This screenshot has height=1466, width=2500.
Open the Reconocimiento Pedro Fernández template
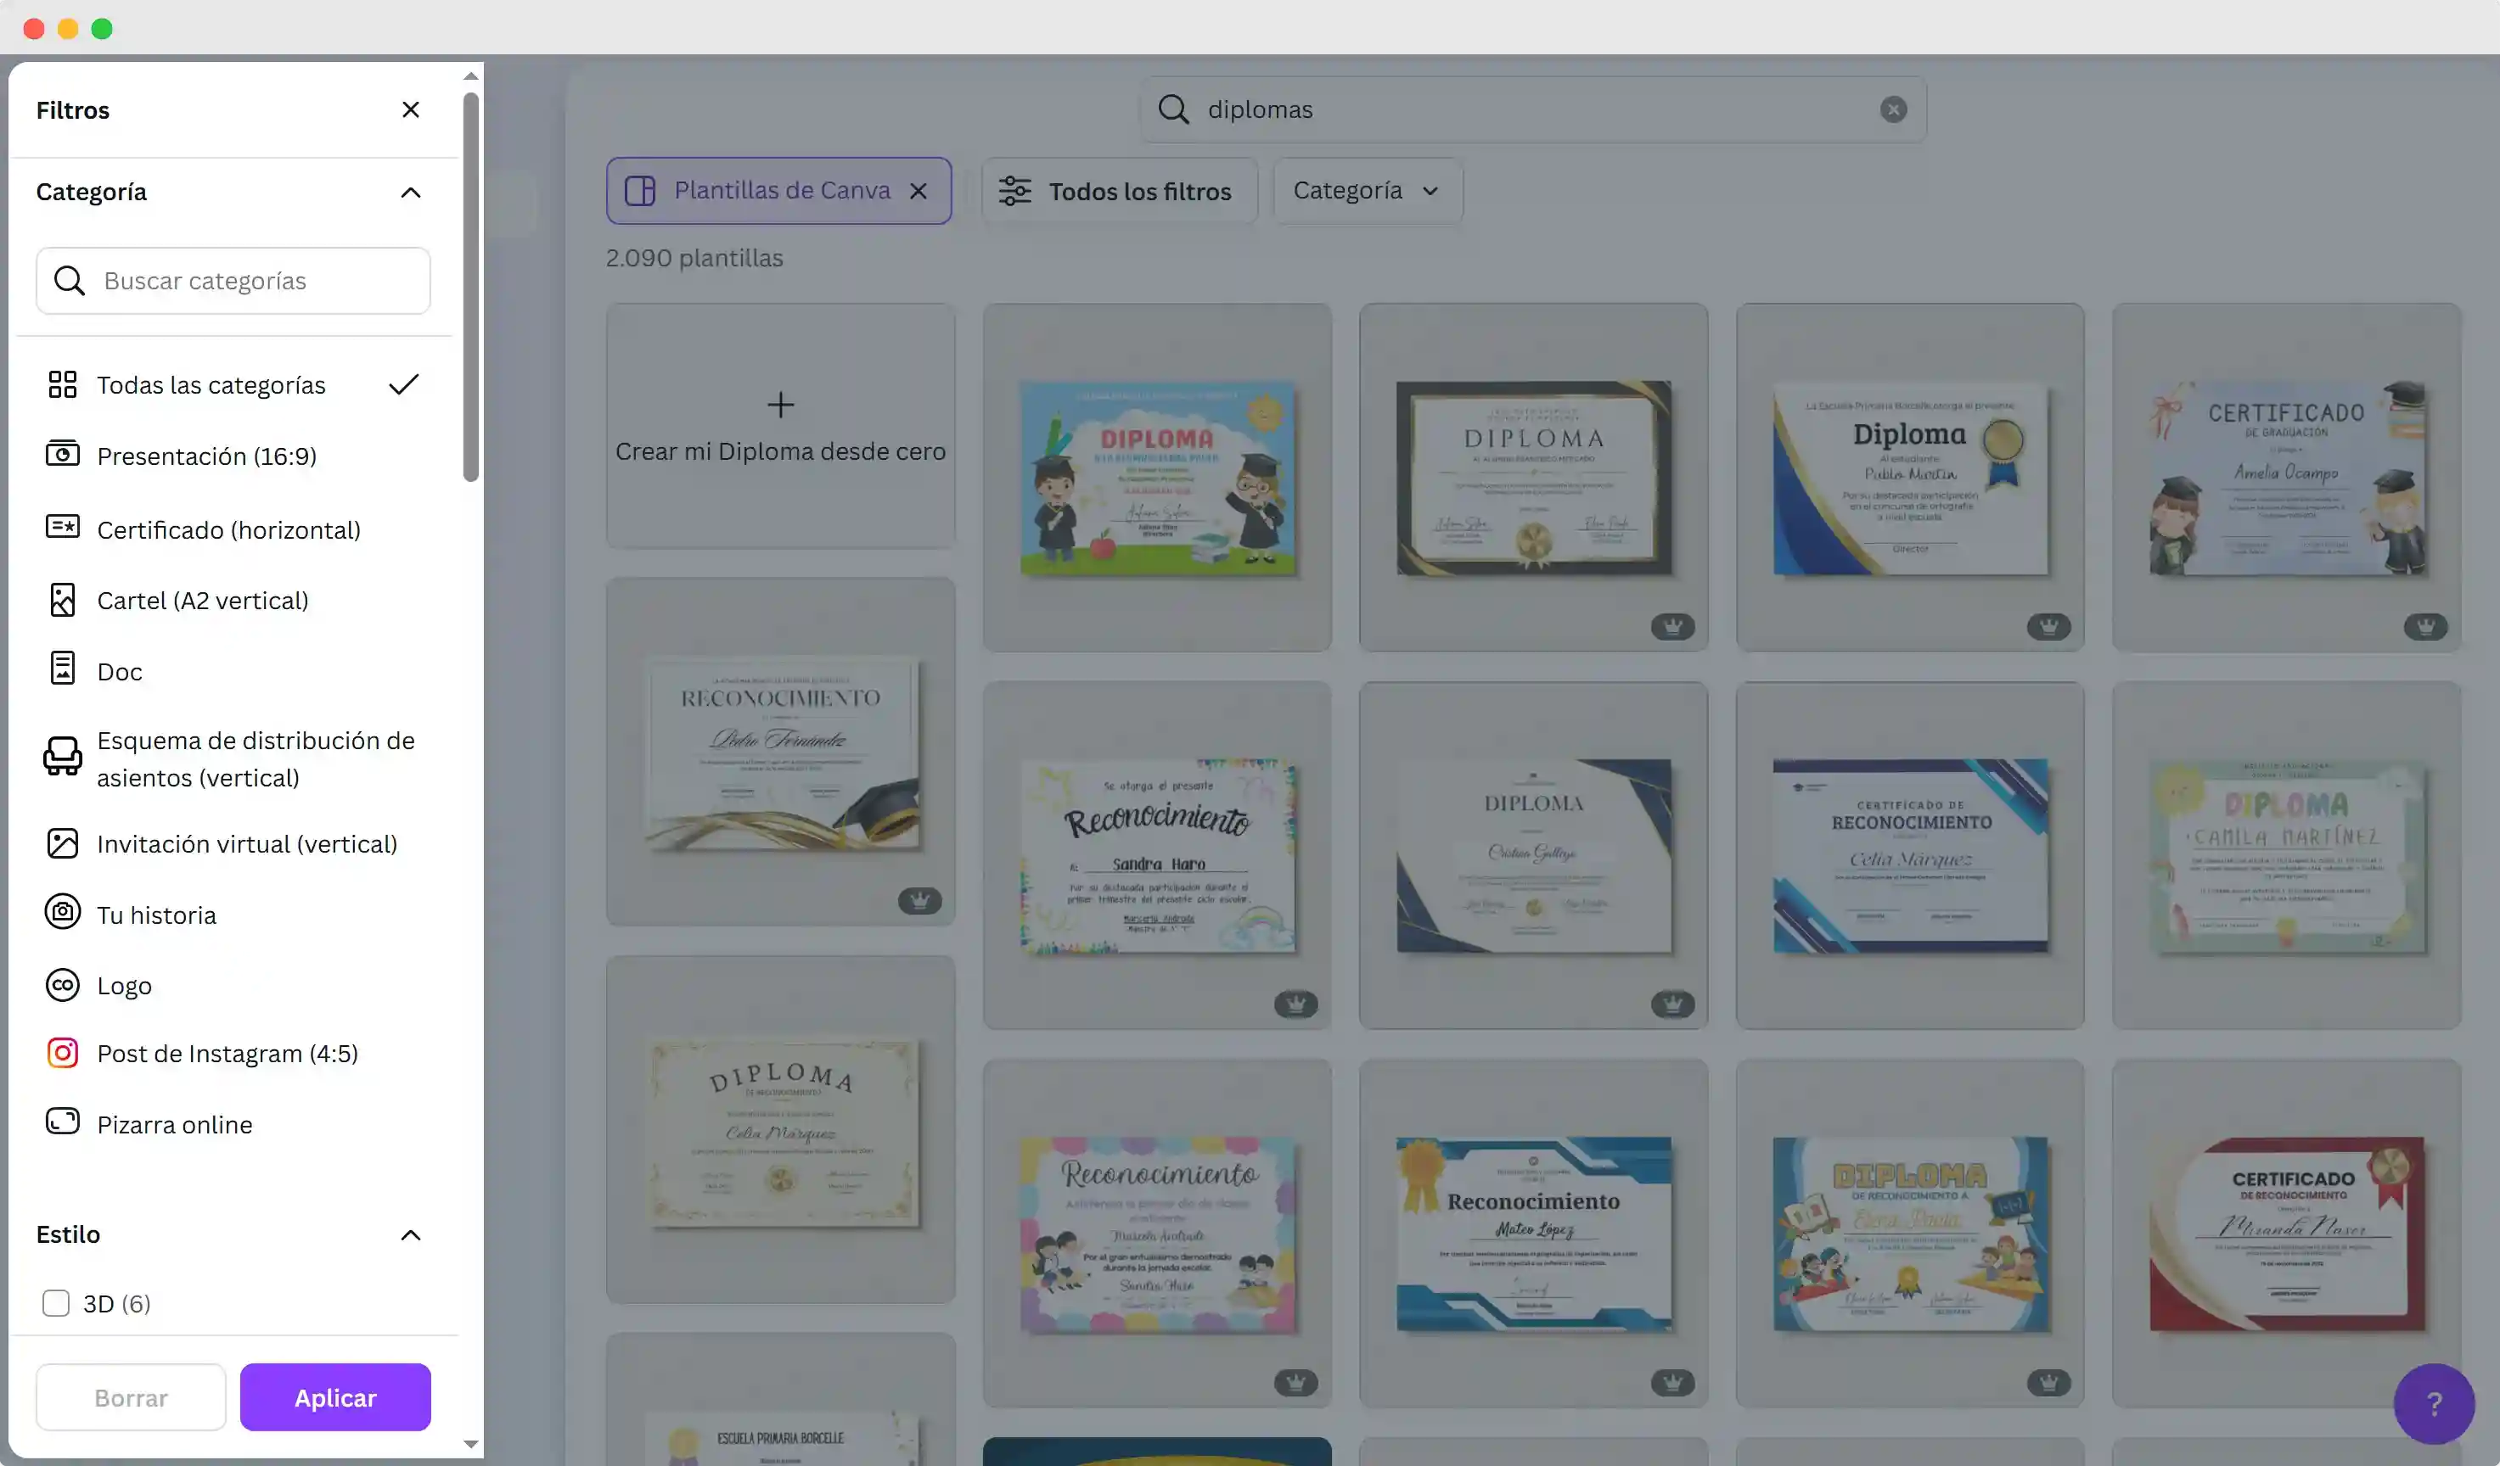point(781,753)
